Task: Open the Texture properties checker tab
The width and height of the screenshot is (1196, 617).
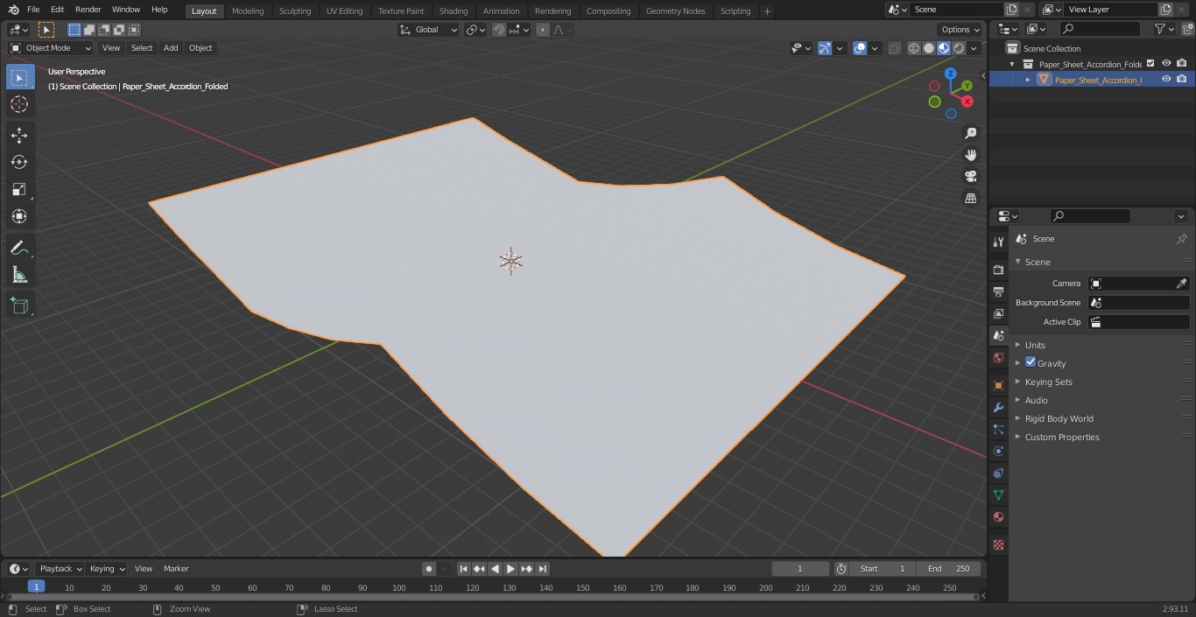Action: click(x=998, y=544)
